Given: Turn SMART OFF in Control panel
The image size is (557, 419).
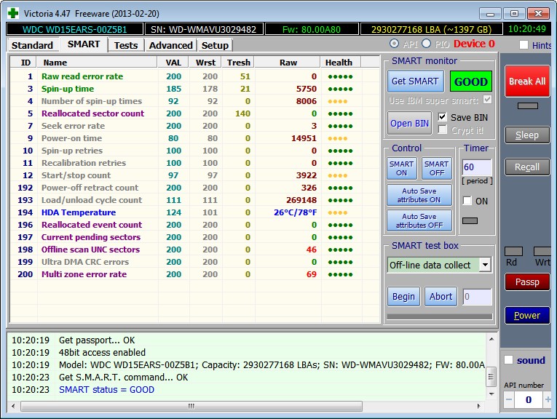Looking at the screenshot, I should tap(436, 168).
